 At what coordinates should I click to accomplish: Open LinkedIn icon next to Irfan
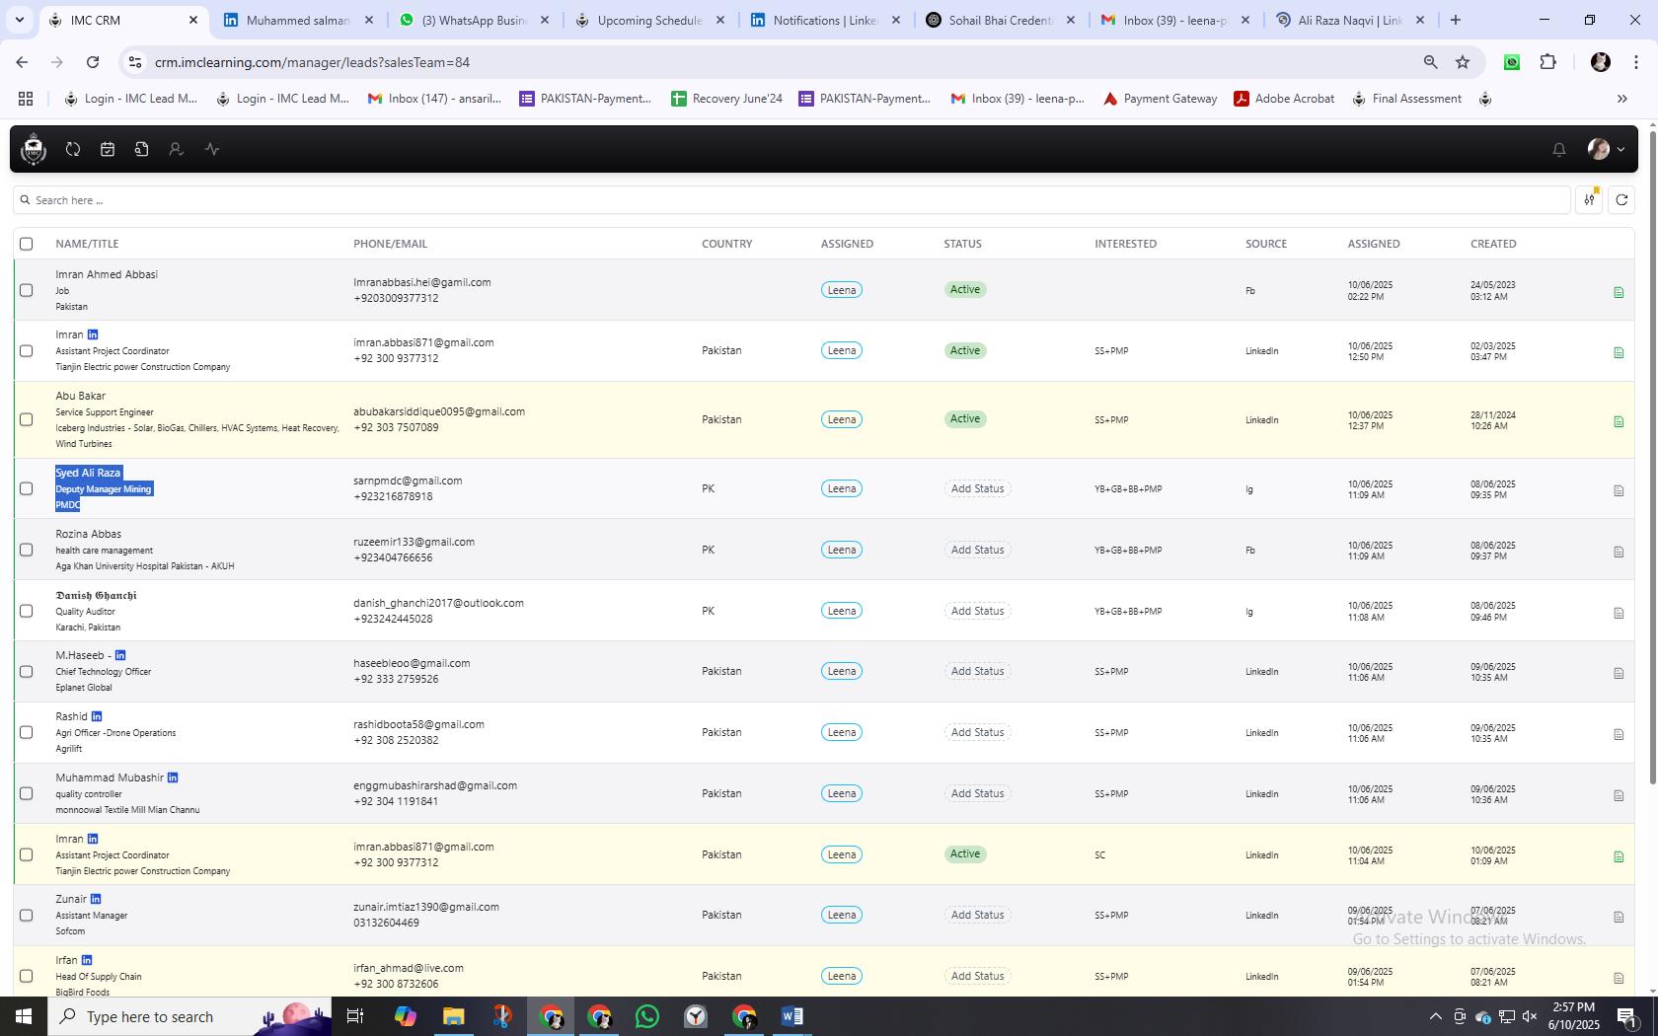tap(87, 960)
